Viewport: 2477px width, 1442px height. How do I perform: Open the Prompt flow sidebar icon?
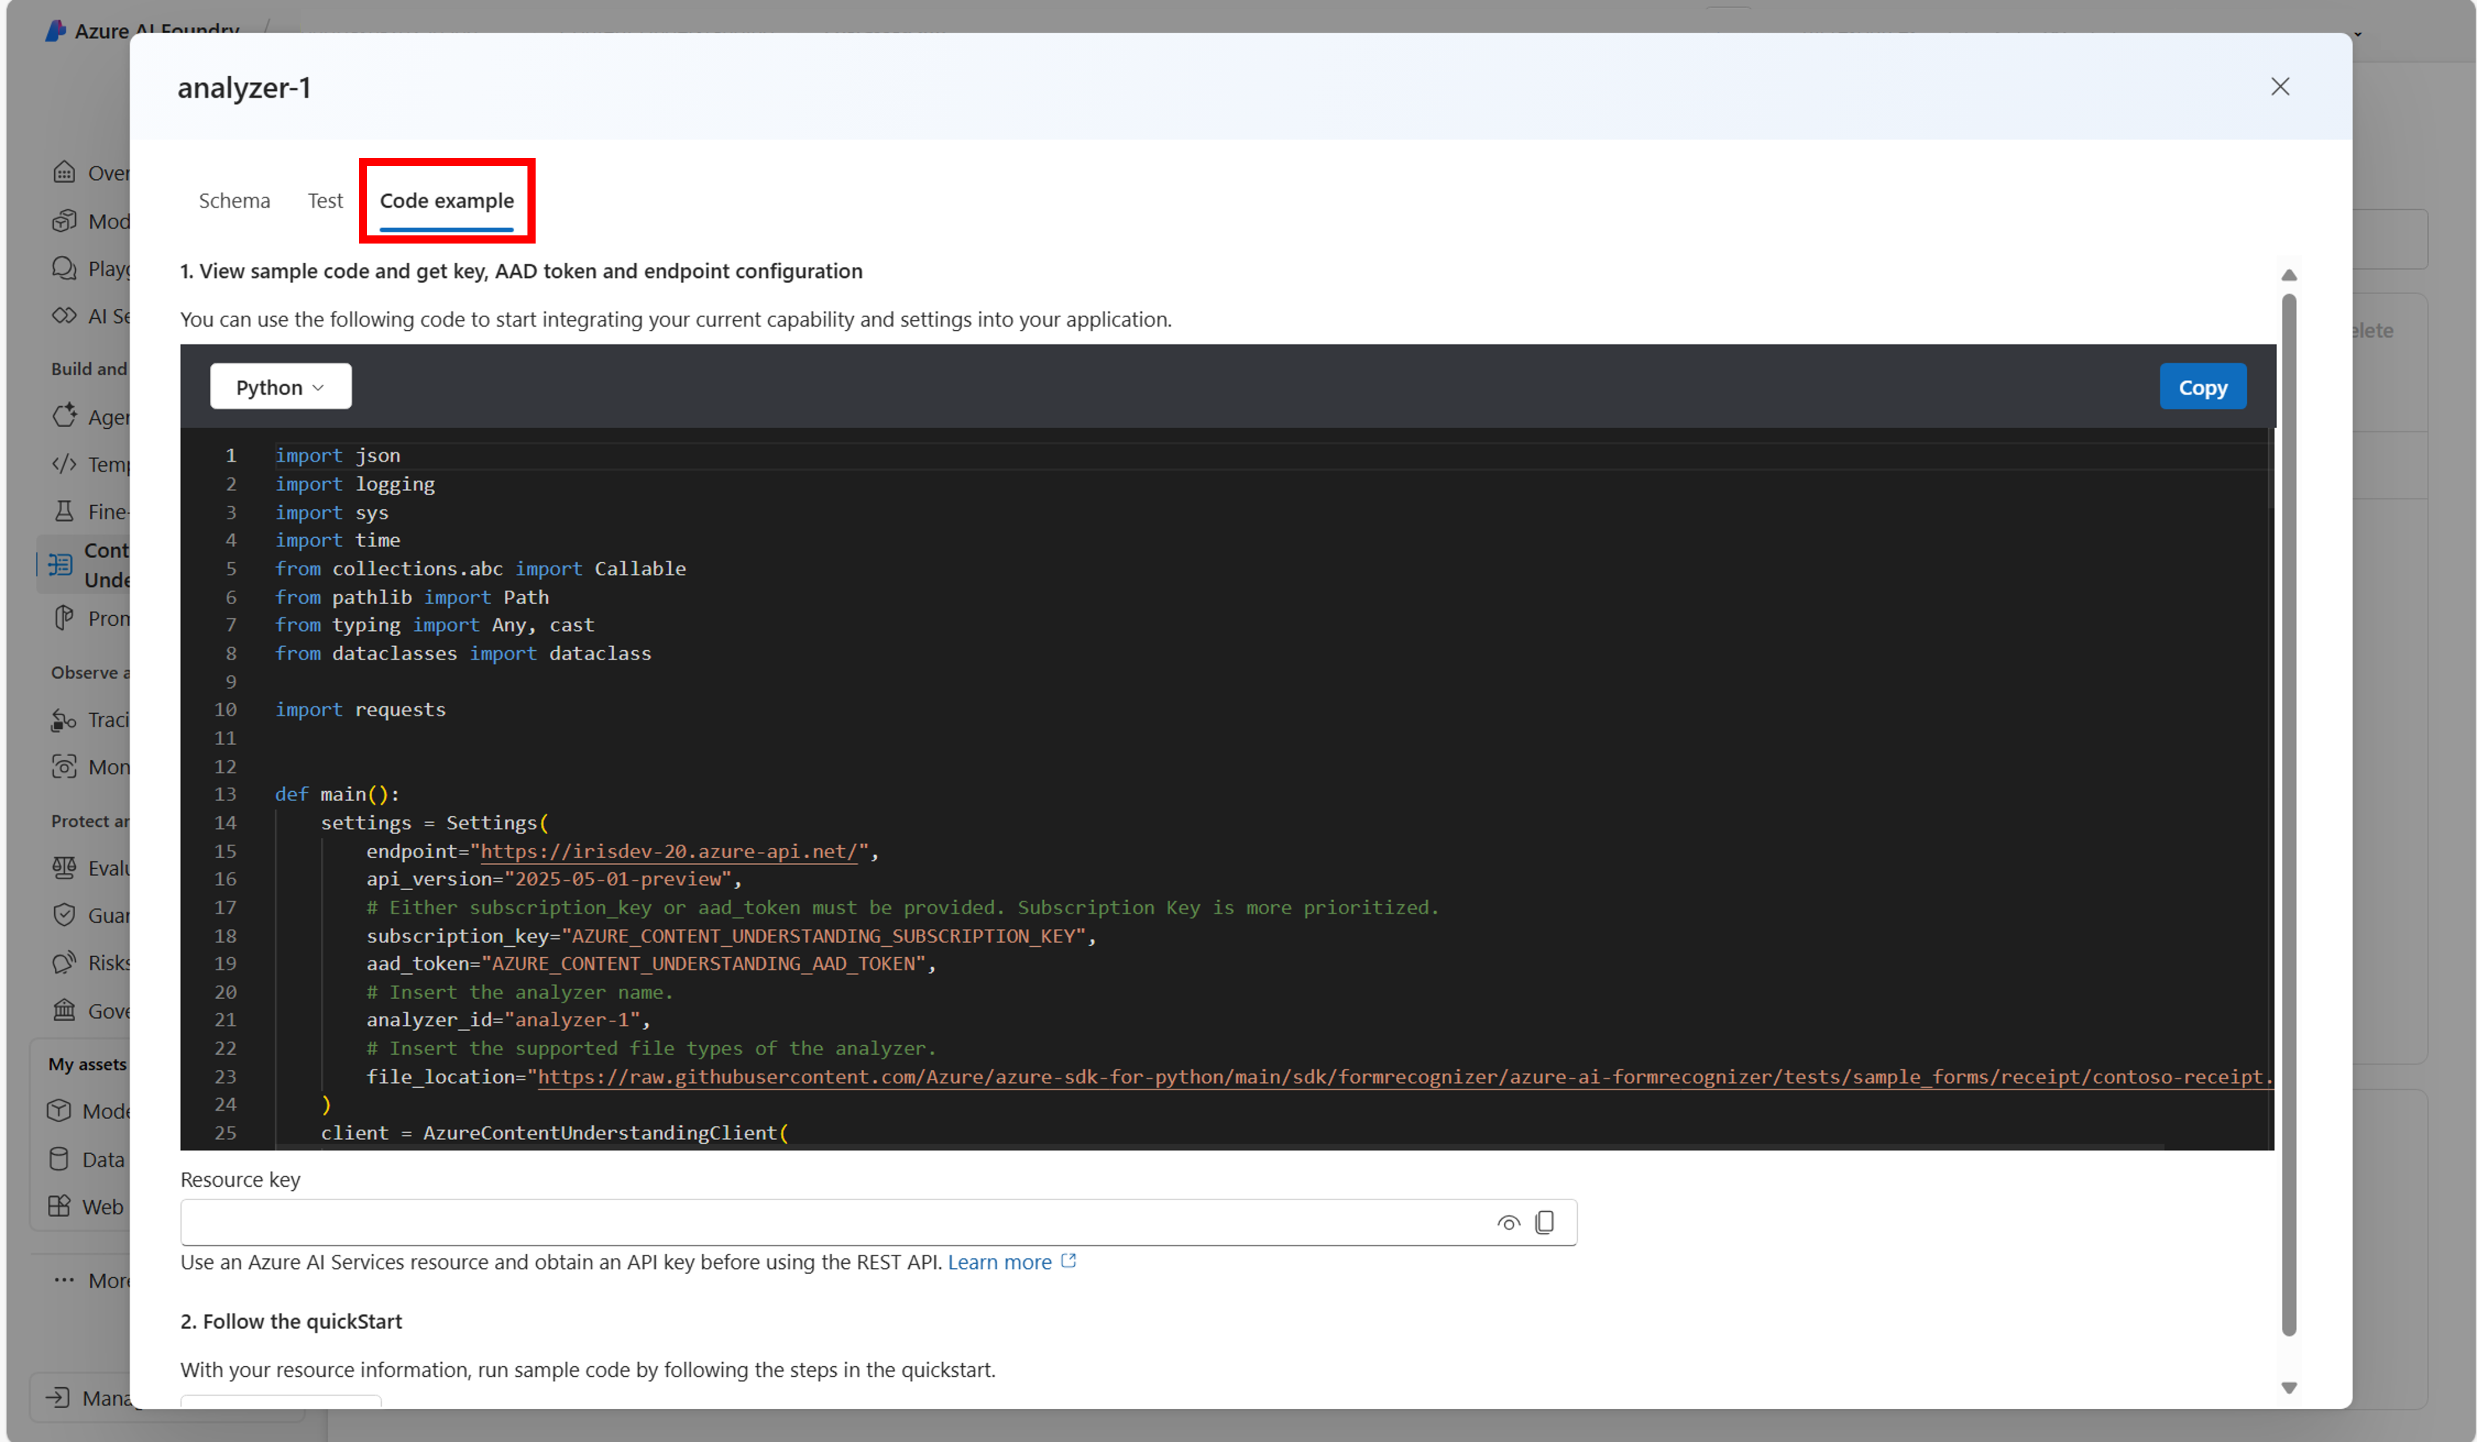64,618
